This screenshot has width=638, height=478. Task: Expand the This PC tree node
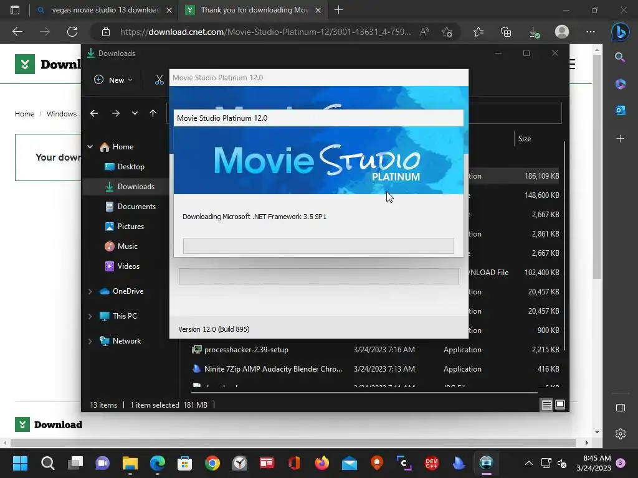click(90, 316)
